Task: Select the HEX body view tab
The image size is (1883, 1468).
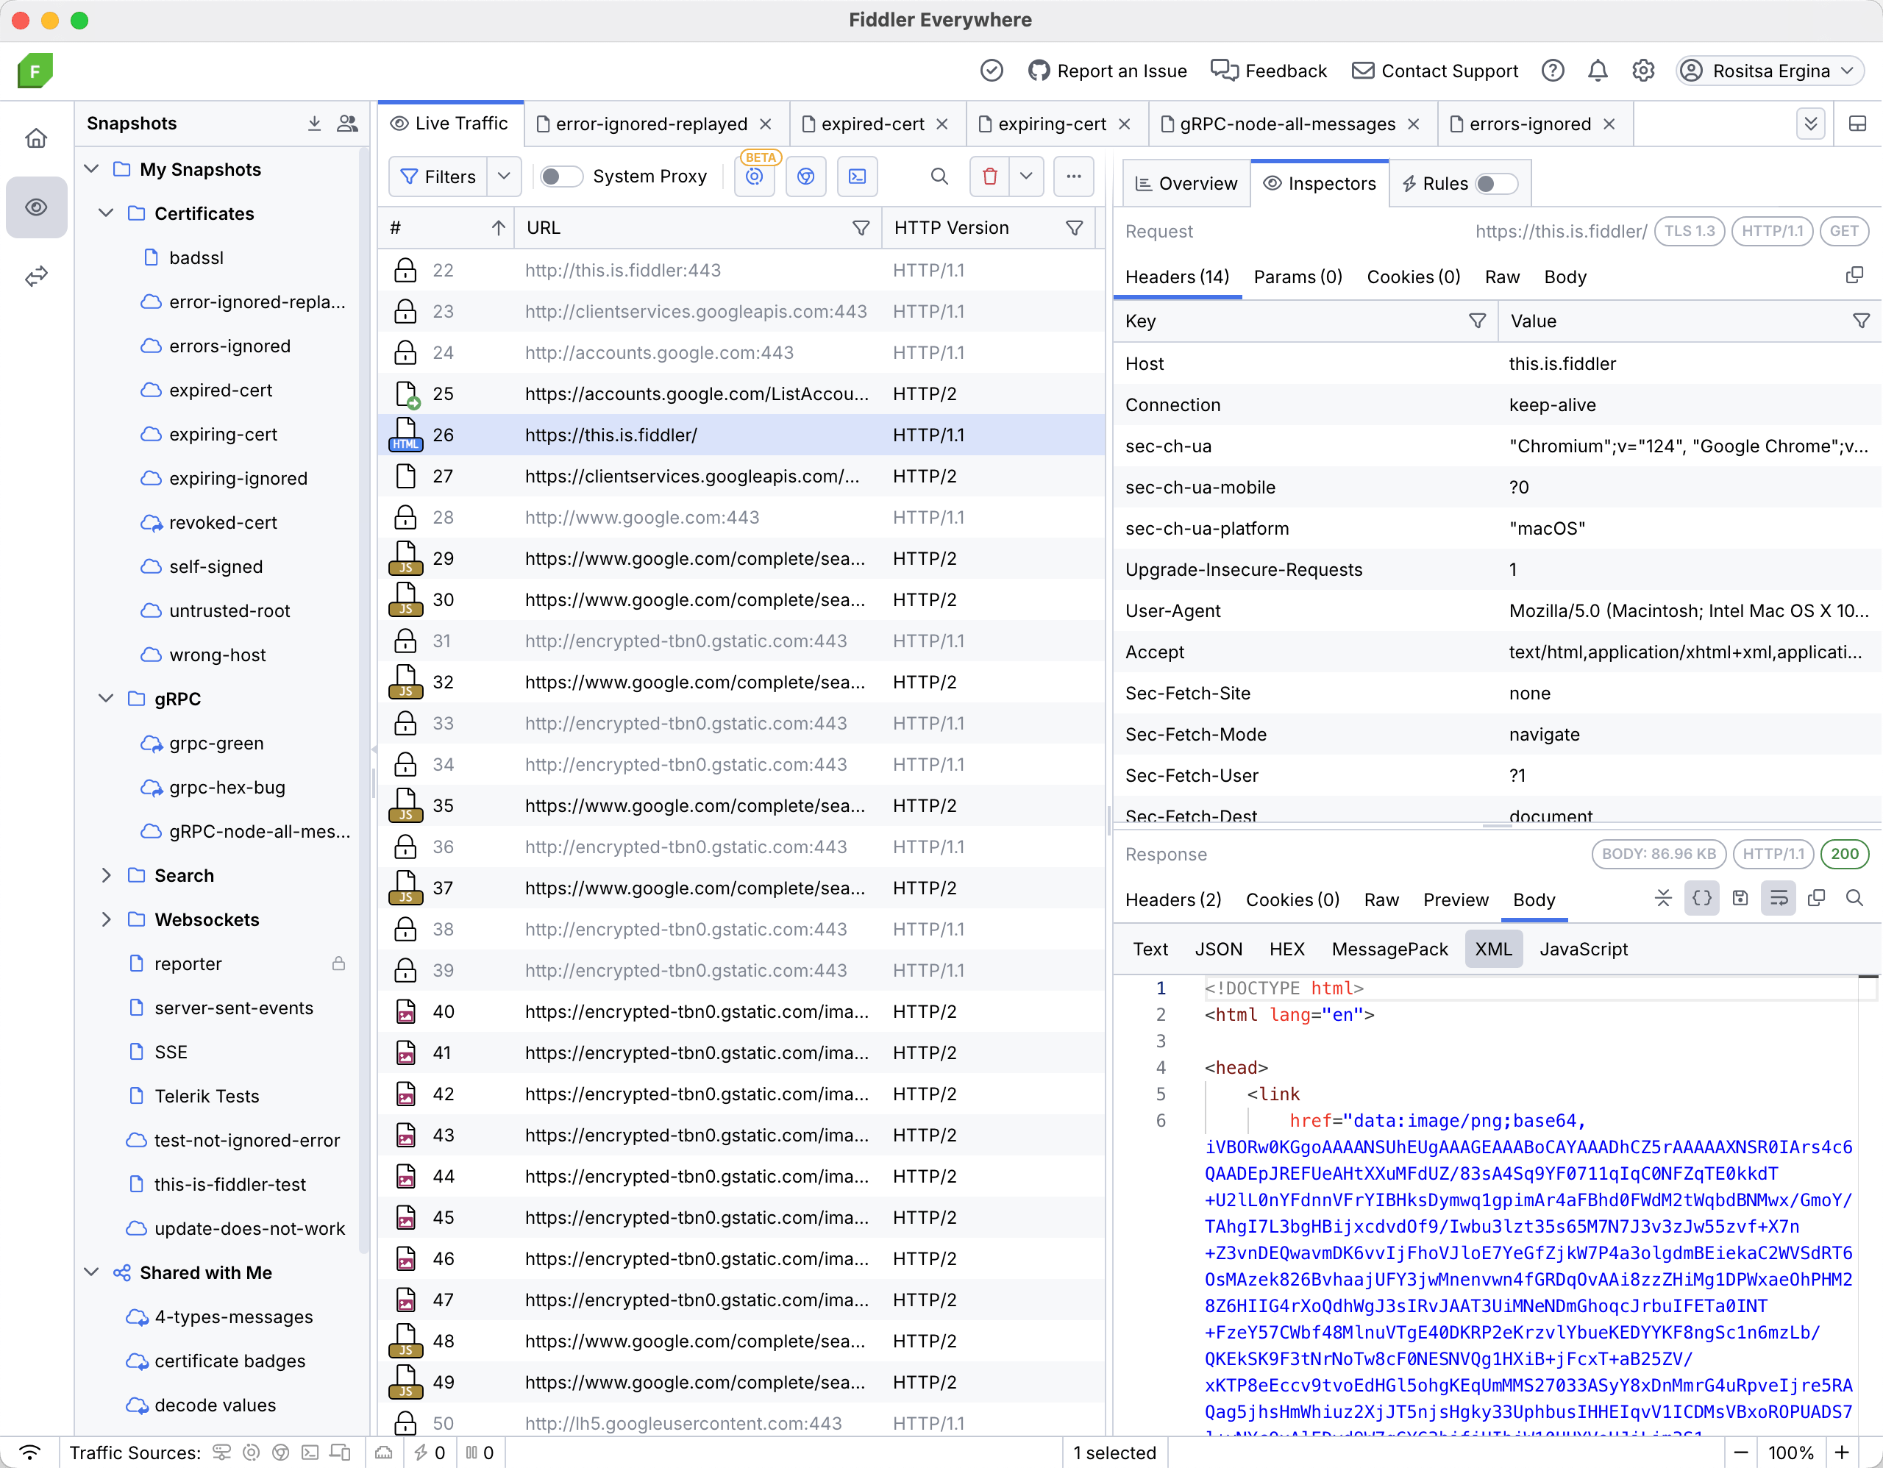Action: tap(1286, 949)
